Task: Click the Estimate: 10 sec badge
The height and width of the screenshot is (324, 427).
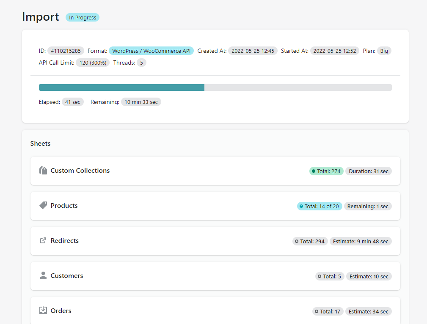Action: [369, 276]
